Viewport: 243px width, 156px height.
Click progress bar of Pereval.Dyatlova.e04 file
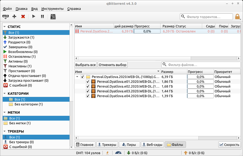[x=200, y=96]
